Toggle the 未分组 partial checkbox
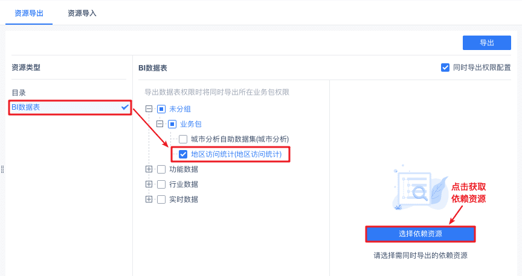The height and width of the screenshot is (276, 522). (161, 109)
